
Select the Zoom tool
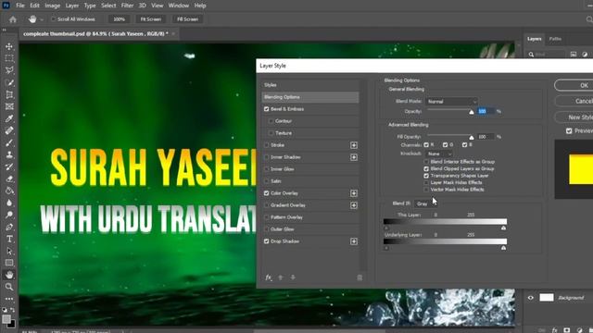click(9, 287)
